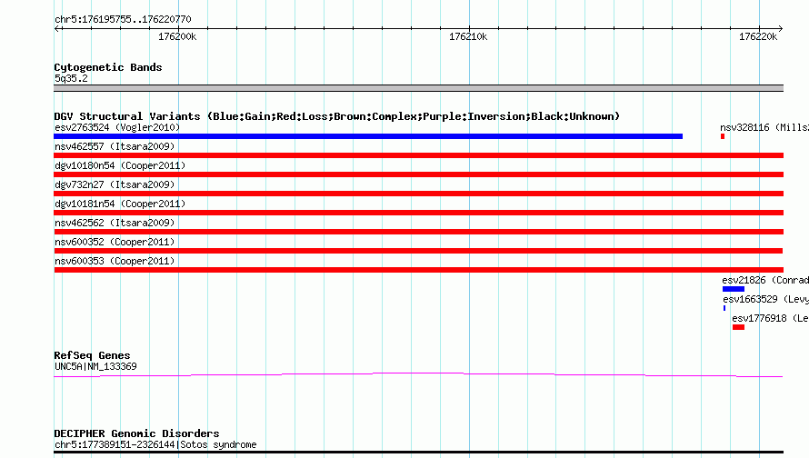Click the right arrow of the ruler
Viewport: 809px width, 458px height.
(x=780, y=28)
